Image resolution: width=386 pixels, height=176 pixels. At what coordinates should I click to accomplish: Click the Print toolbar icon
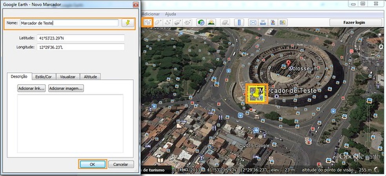click(263, 22)
